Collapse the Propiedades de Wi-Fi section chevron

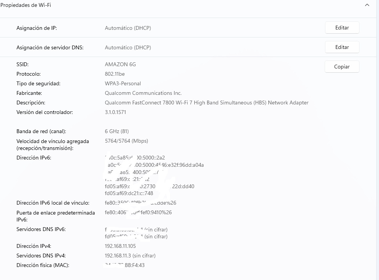(367, 5)
